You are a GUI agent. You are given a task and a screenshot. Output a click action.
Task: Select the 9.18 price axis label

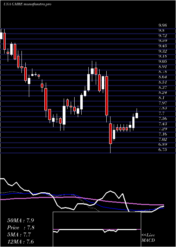coord(163,56)
